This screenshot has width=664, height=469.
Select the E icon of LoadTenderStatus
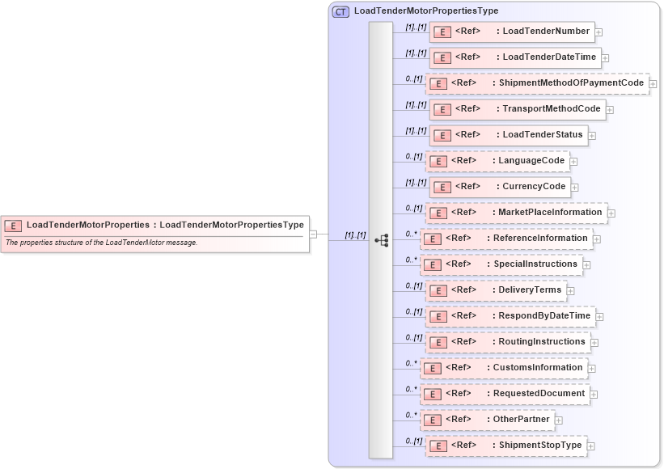[x=442, y=135]
